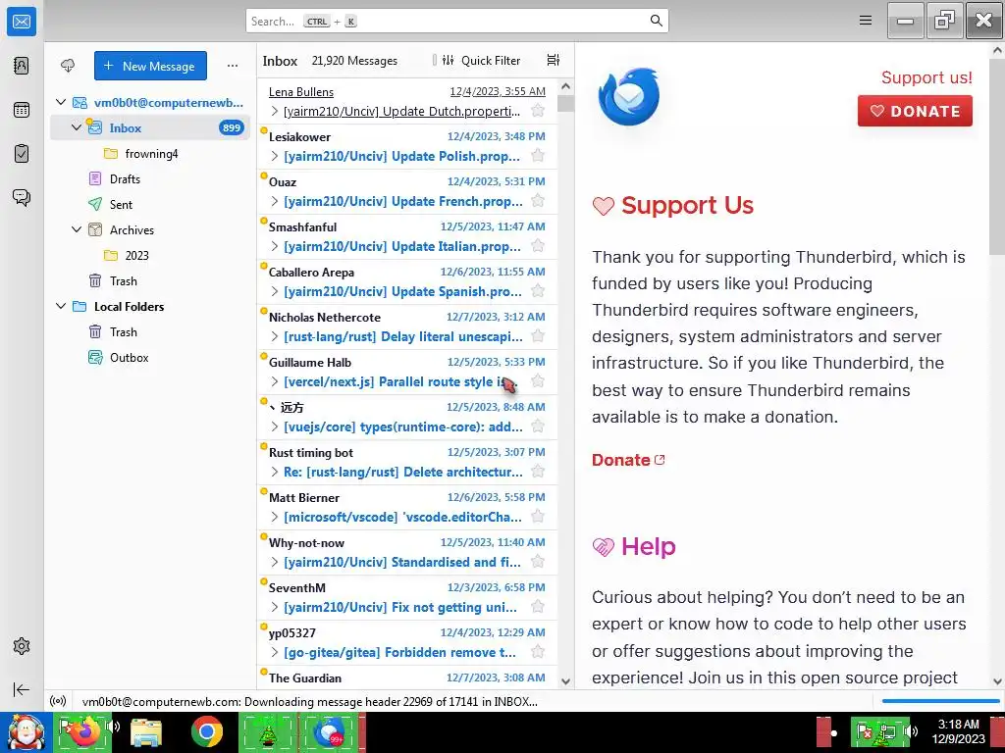
Task: Collapse the Archives folder
Action: coord(77,229)
